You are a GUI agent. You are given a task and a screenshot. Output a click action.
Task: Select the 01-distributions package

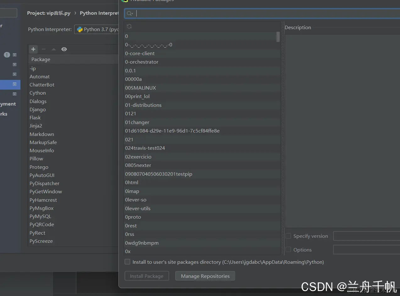point(202,105)
